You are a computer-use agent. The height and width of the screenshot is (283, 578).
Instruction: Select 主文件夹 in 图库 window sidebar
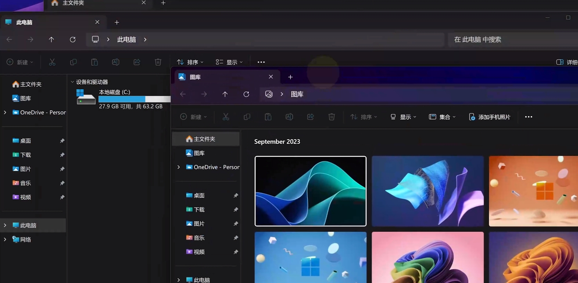[x=206, y=139]
